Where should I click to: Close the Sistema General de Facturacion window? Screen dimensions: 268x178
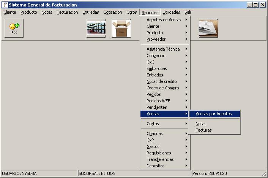[263, 5]
